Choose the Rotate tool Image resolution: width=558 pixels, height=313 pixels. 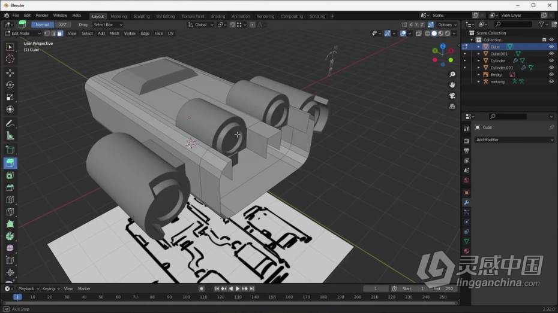coord(10,85)
